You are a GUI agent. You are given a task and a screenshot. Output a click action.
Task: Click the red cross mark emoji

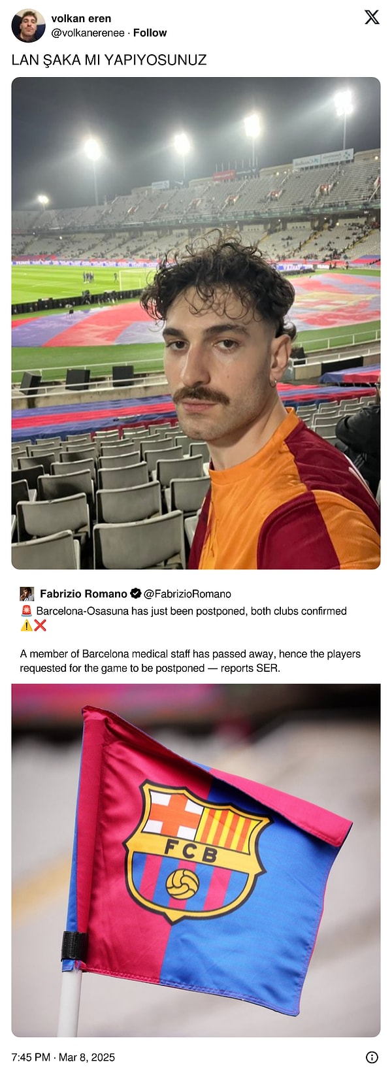(x=40, y=625)
